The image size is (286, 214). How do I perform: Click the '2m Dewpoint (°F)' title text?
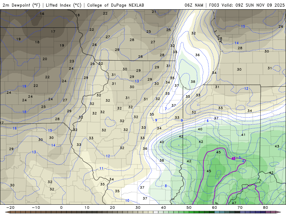(21, 5)
